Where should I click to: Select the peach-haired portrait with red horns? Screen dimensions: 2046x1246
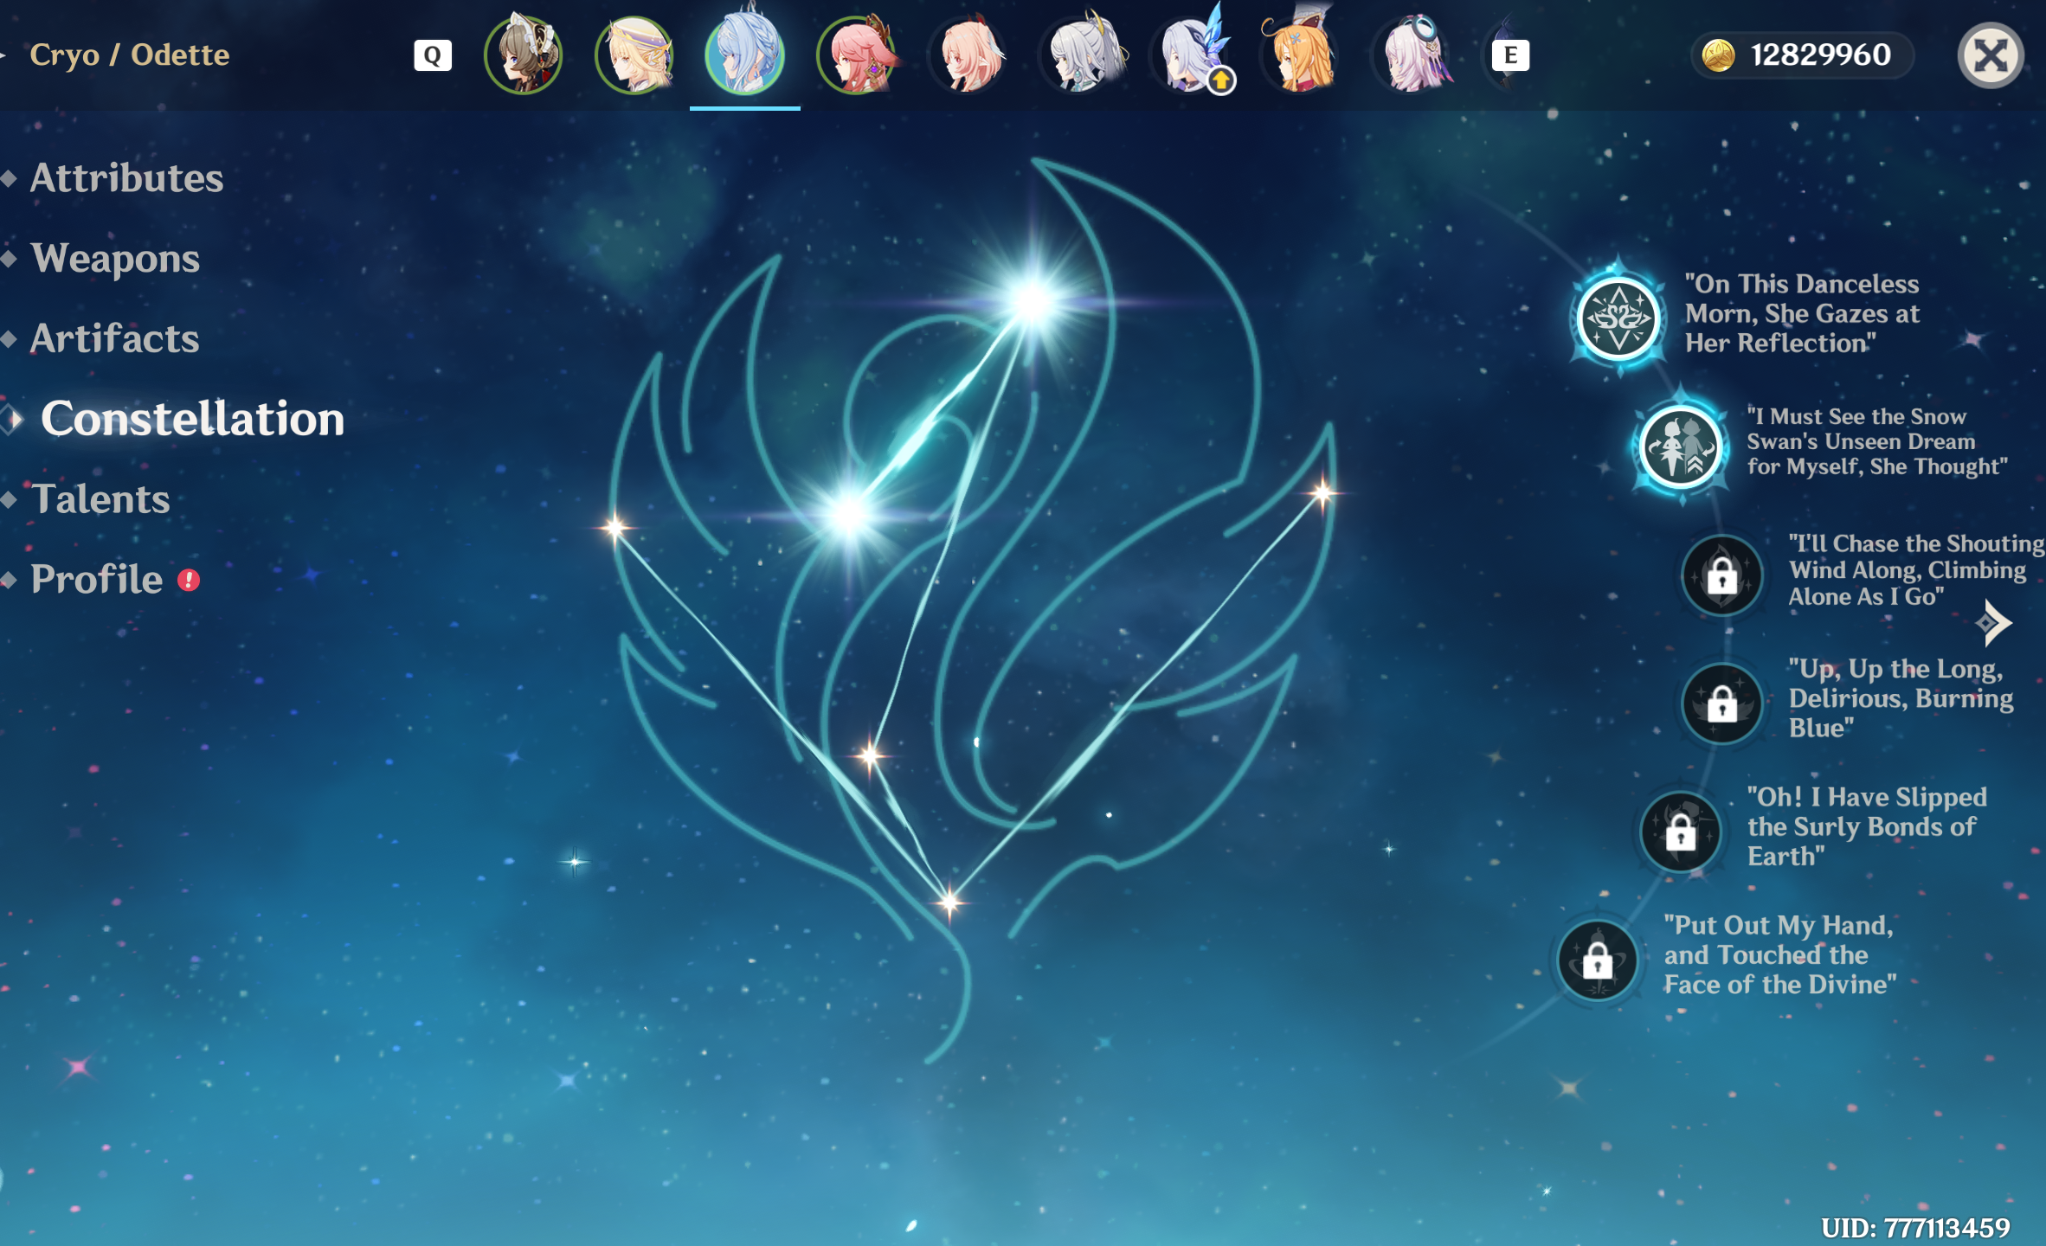968,55
